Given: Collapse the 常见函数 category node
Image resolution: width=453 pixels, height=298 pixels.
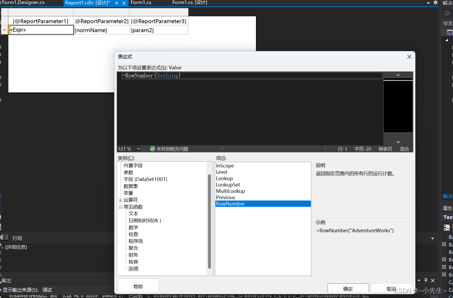Looking at the screenshot, I should (x=120, y=206).
